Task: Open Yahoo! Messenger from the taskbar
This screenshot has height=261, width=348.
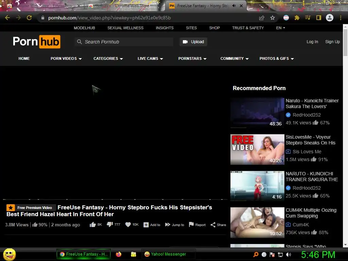Action: point(168,254)
